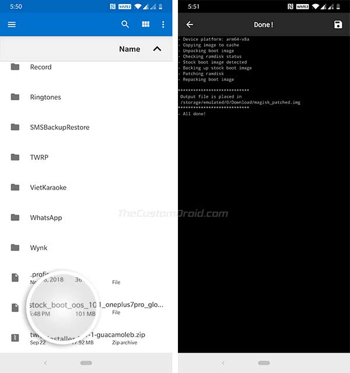Tap the right screen navigation back chevron

click(223, 363)
